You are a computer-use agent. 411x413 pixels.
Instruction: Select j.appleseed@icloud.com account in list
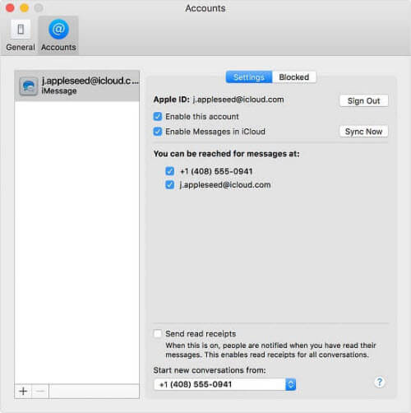(x=77, y=86)
